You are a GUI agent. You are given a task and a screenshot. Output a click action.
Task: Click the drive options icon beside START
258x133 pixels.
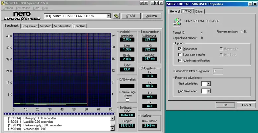[117, 16]
